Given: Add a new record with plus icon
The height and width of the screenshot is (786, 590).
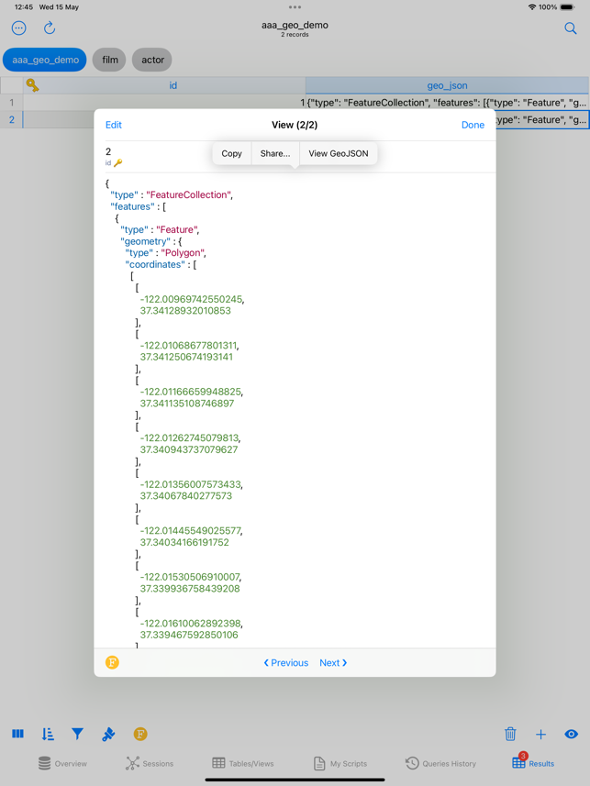Looking at the screenshot, I should point(540,734).
